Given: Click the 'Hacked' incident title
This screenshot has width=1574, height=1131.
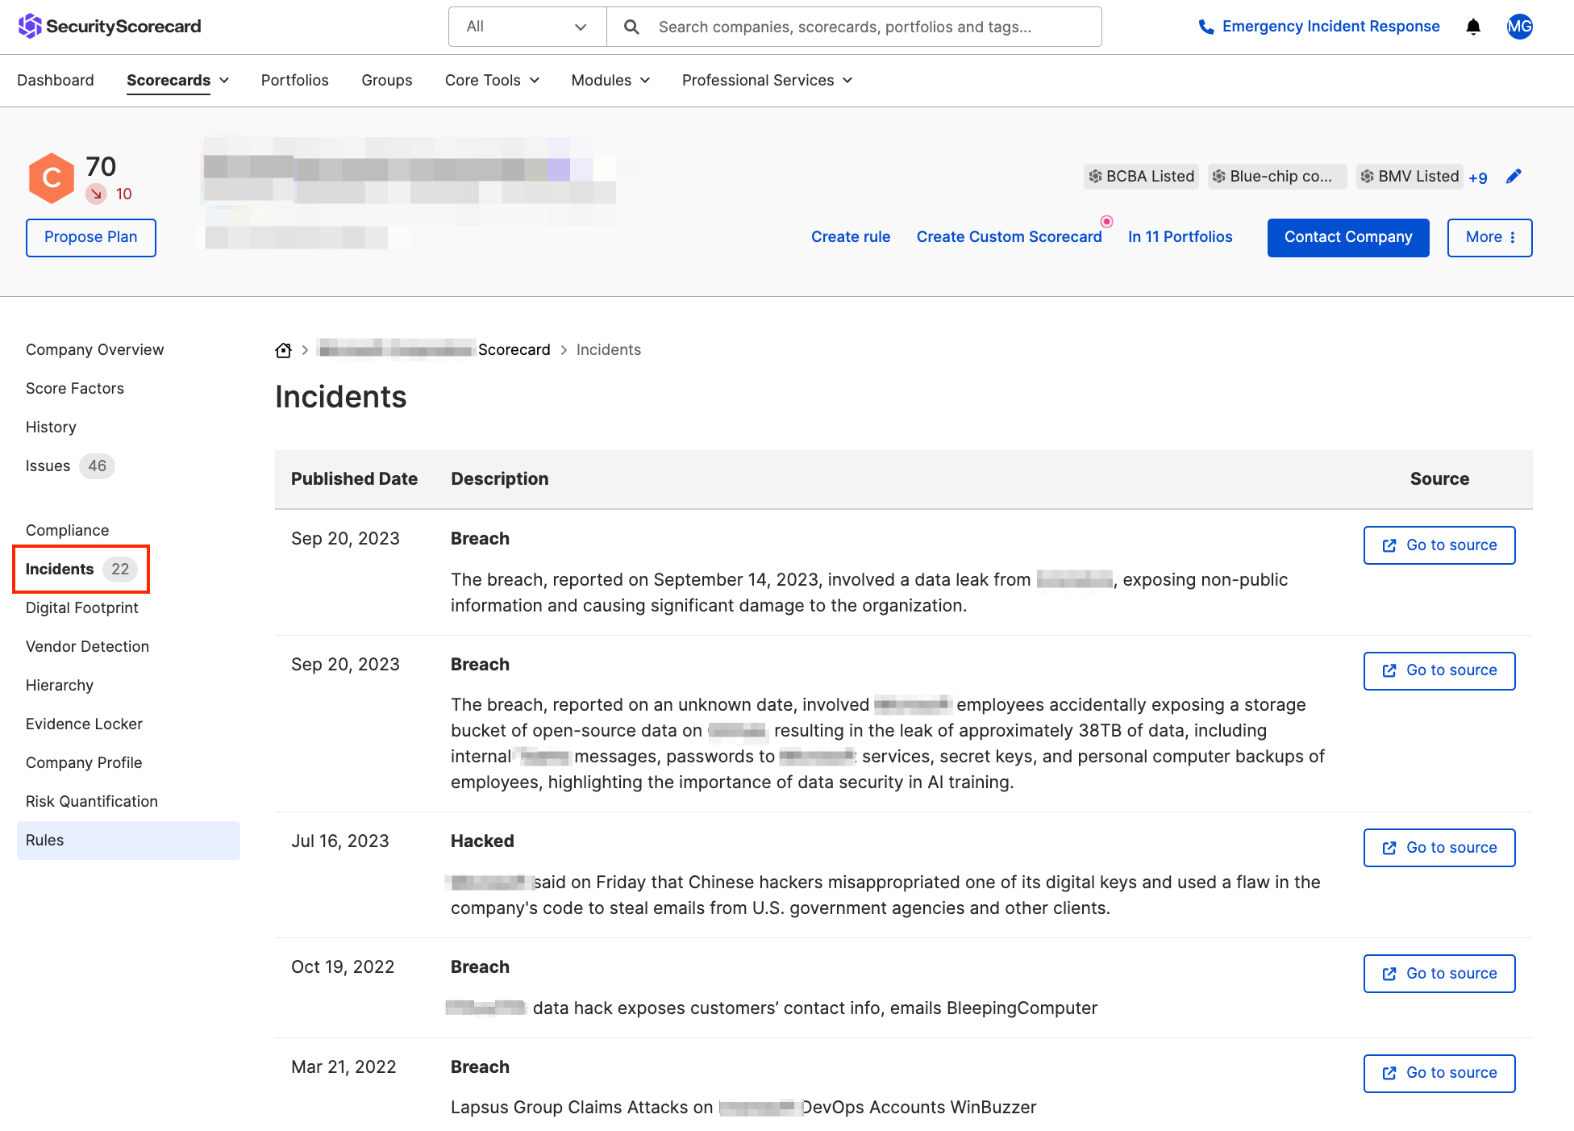Looking at the screenshot, I should [482, 841].
